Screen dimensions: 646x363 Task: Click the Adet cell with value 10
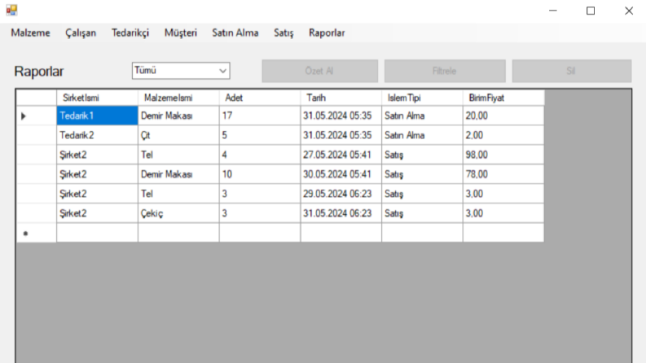click(260, 174)
